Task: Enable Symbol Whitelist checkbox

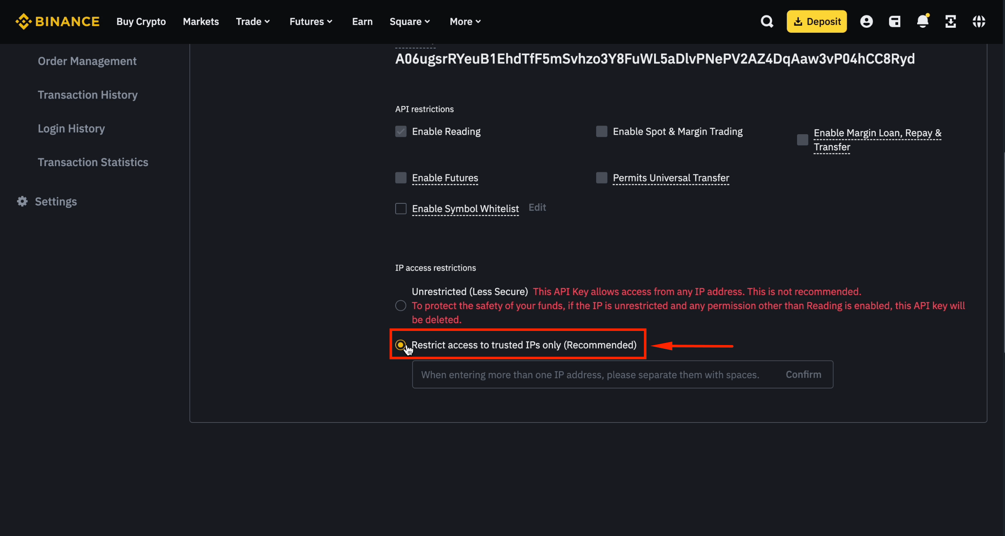Action: point(400,208)
